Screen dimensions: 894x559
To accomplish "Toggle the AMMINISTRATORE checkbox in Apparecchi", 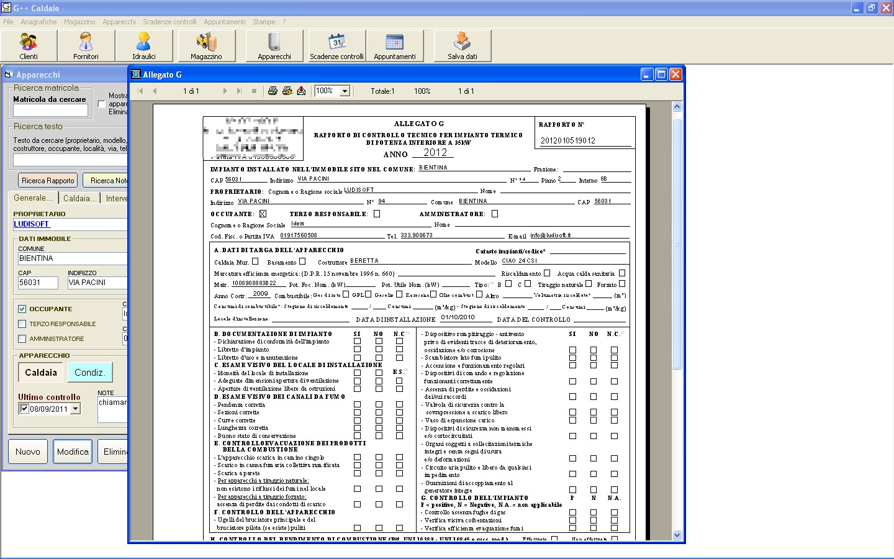I will pyautogui.click(x=22, y=339).
